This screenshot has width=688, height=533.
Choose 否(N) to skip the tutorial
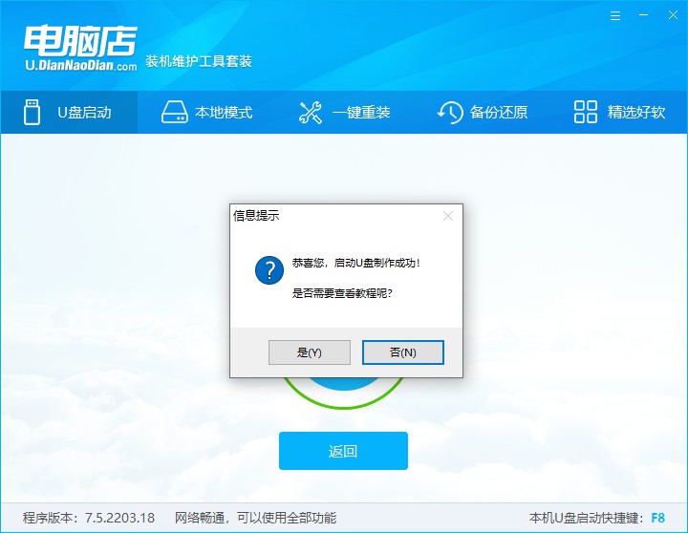[402, 352]
